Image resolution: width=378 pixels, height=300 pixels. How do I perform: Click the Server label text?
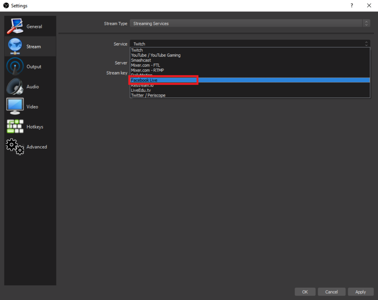121,63
